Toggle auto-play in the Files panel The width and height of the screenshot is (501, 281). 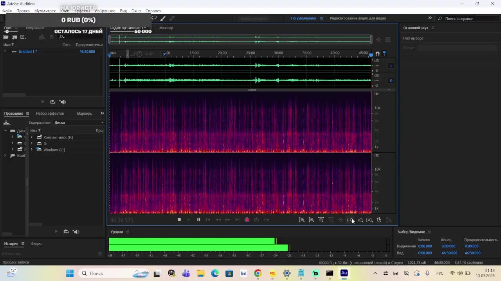pyautogui.click(x=63, y=102)
